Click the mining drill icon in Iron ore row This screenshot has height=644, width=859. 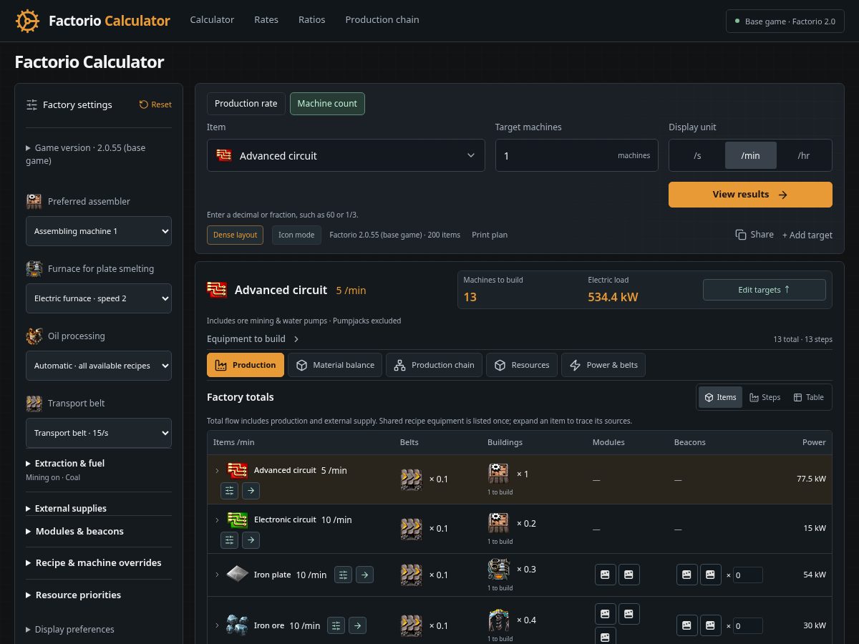pos(499,620)
